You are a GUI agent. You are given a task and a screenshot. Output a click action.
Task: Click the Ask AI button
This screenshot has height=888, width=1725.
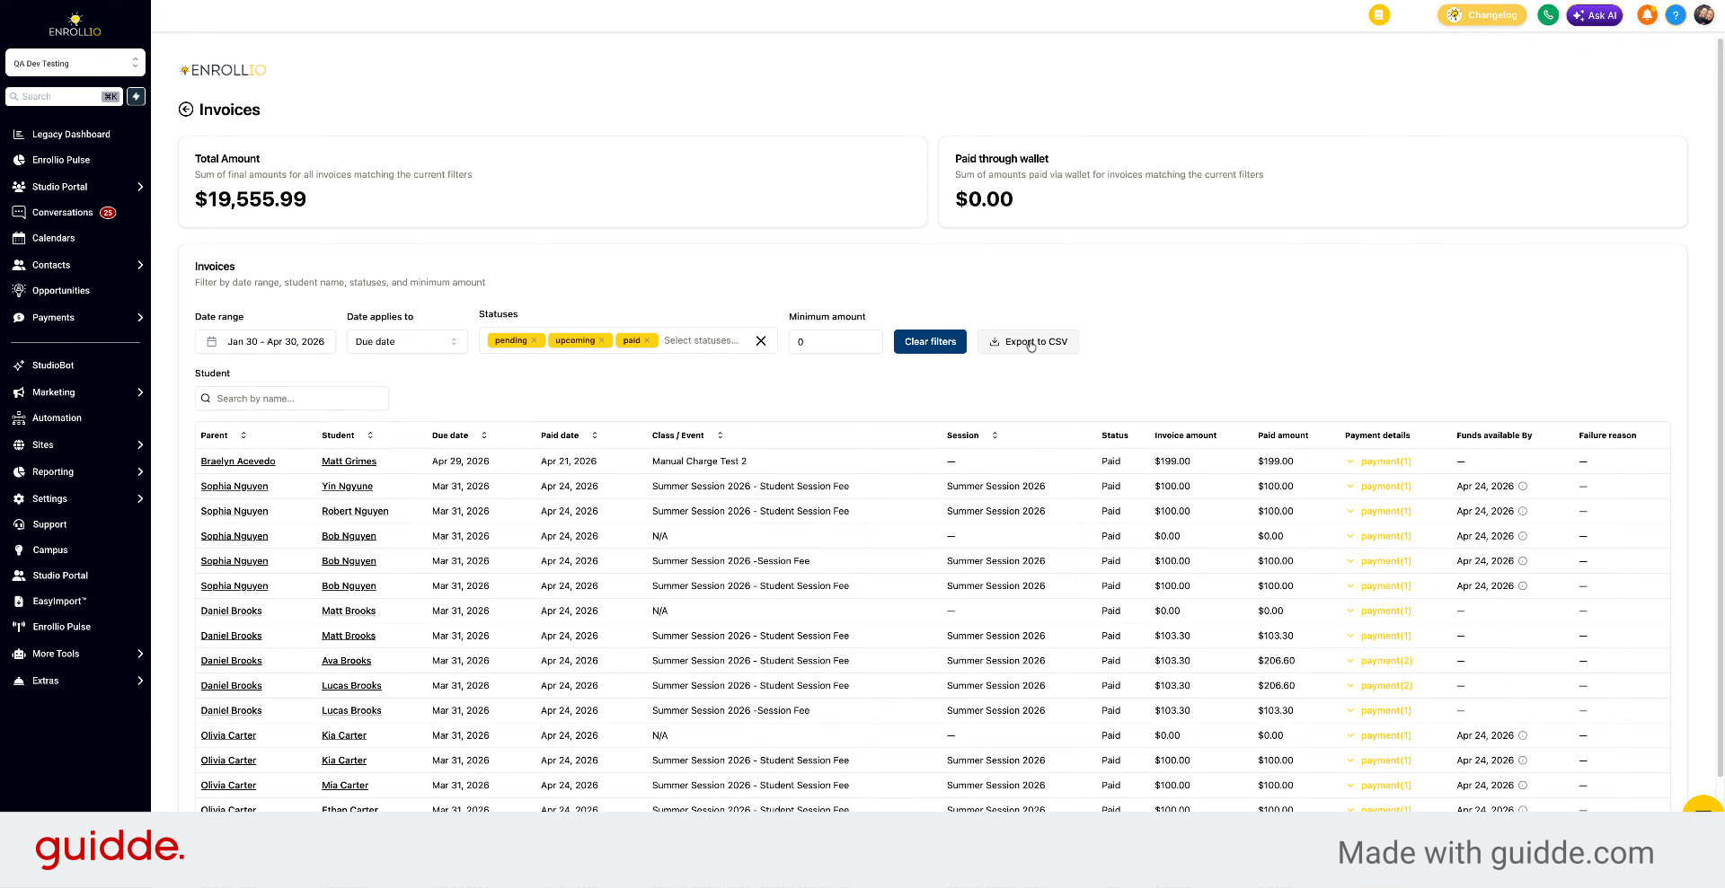(x=1595, y=15)
